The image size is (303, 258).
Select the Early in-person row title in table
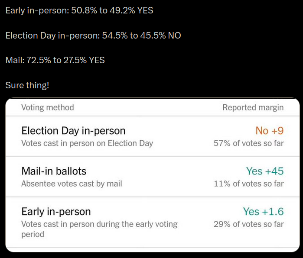tap(56, 212)
